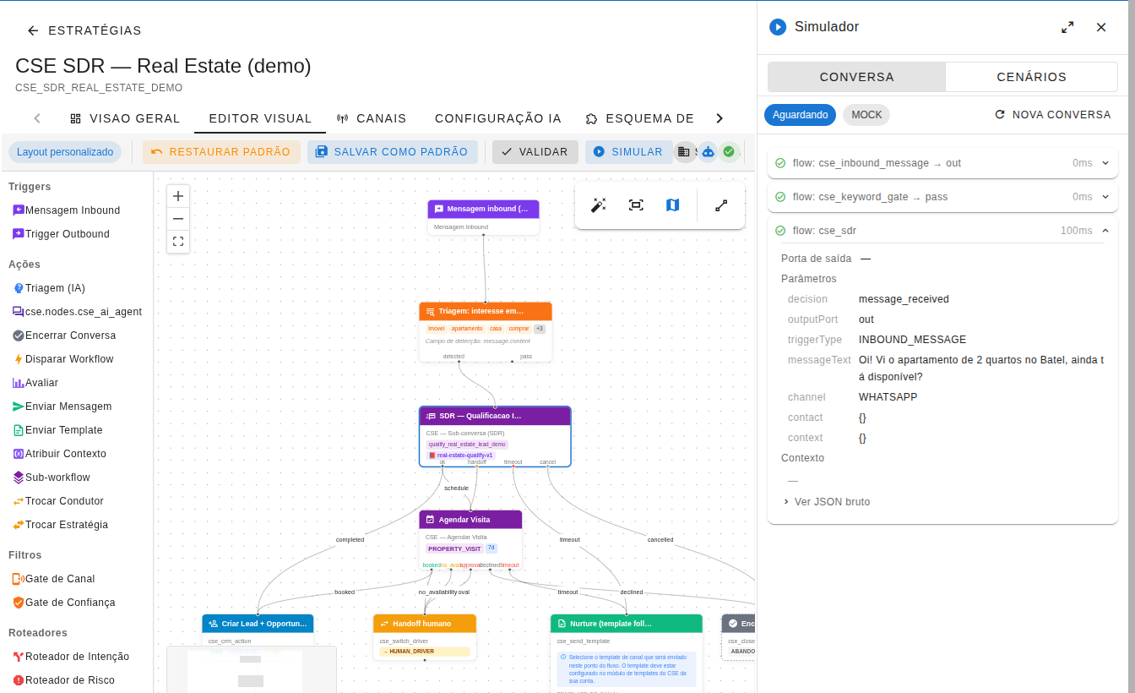The width and height of the screenshot is (1135, 693).
Task: Click the canvas fit view square icon
Action: 178,242
